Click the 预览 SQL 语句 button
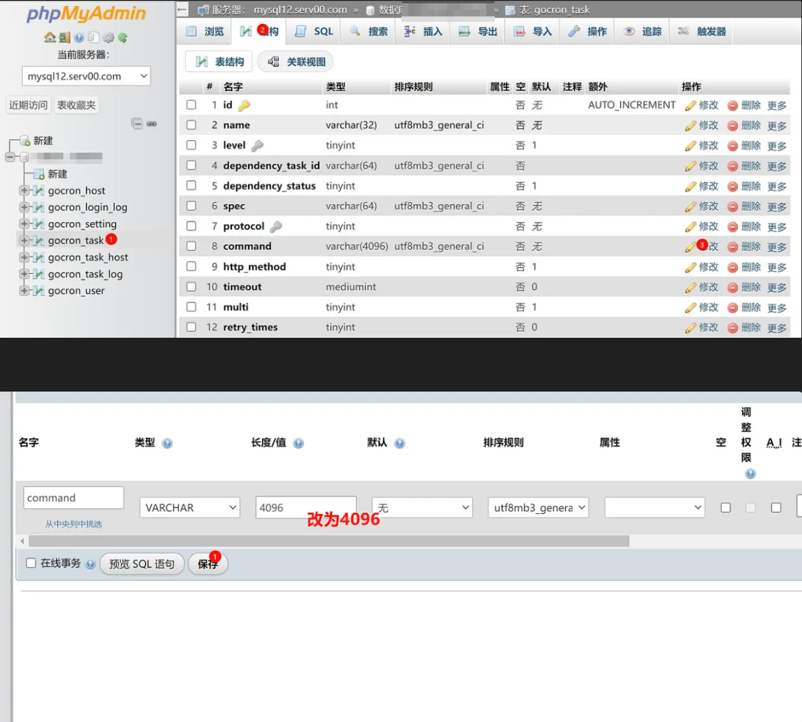 [x=142, y=564]
